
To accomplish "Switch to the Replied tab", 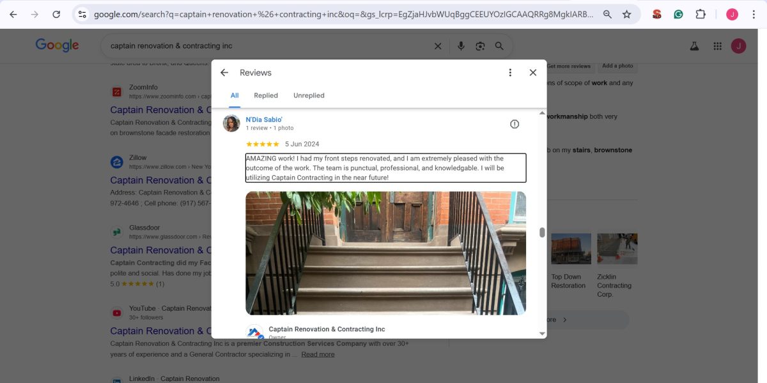I will (x=266, y=96).
